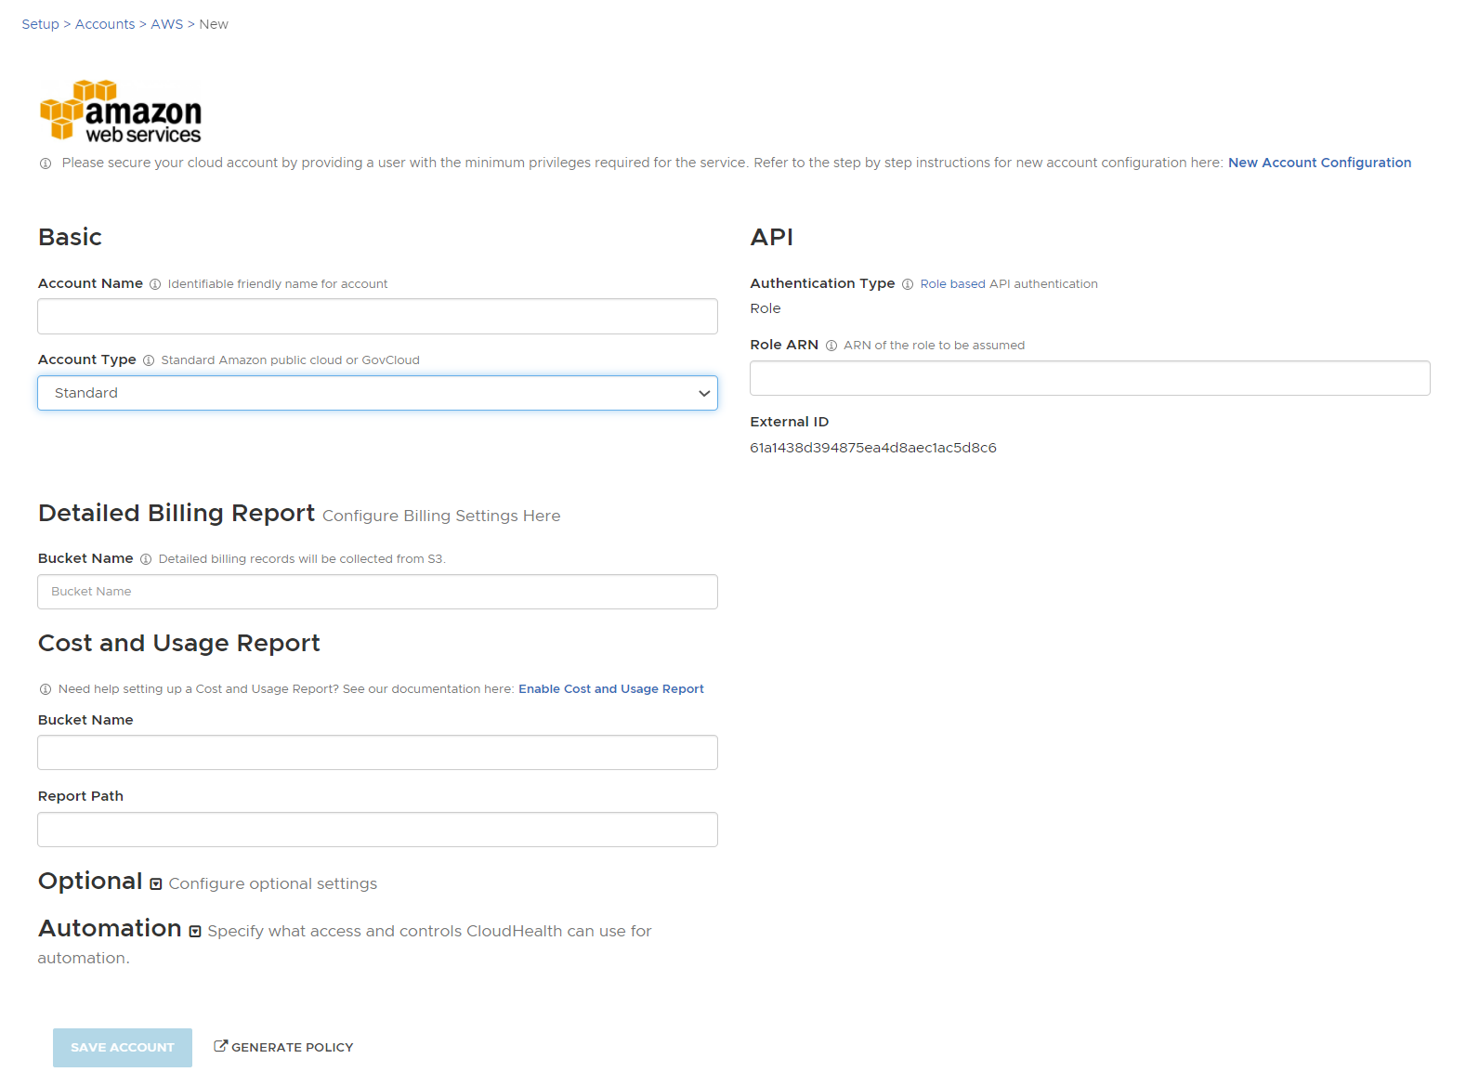Click info icon beside Cost and Usage help
Viewport: 1479px width, 1072px height.
(x=46, y=689)
